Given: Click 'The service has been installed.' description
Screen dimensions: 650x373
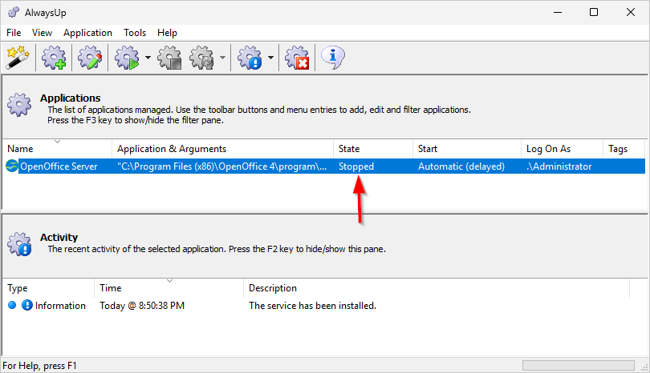Looking at the screenshot, I should coord(312,306).
